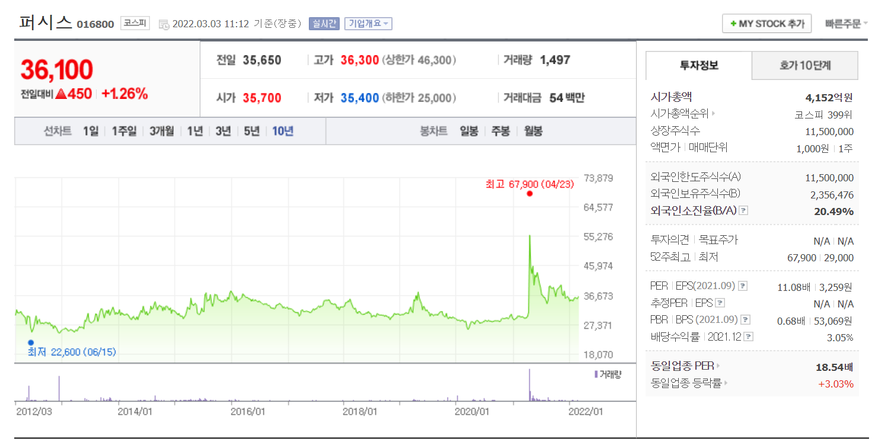
Task: Select the 1주일 line chart period
Action: click(124, 131)
